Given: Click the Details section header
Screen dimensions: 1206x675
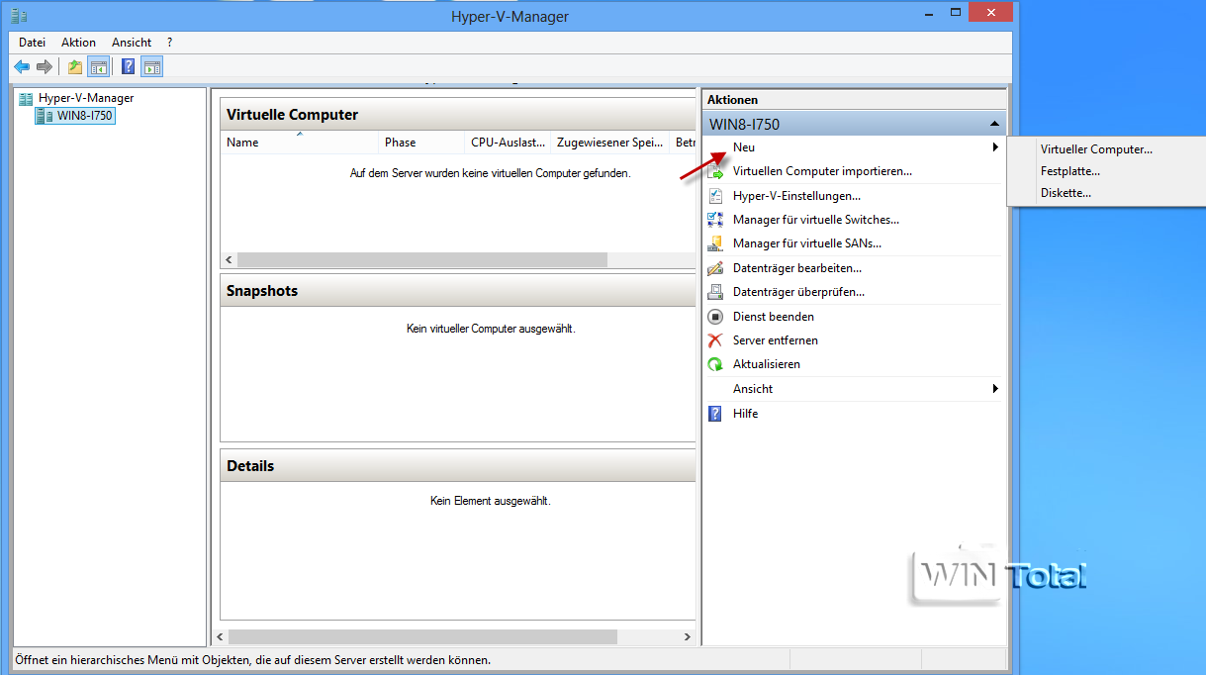Looking at the screenshot, I should click(458, 466).
